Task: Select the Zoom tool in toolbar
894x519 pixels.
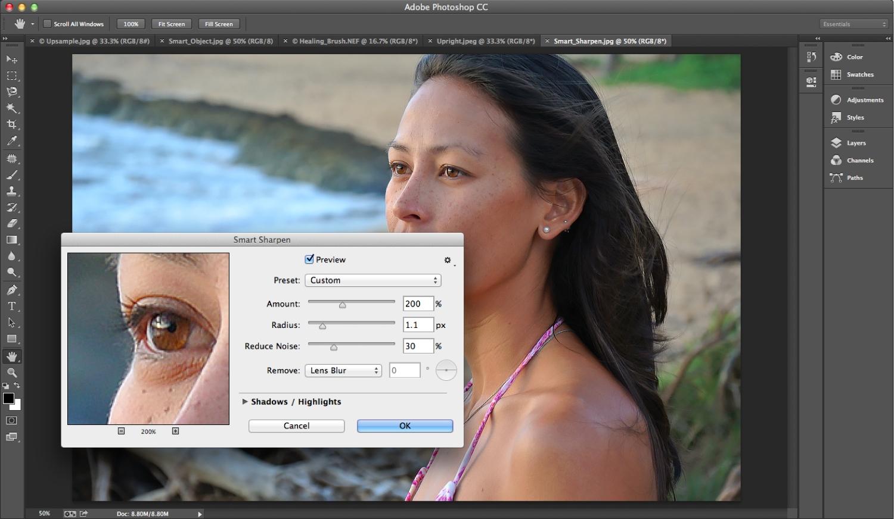Action: point(12,373)
